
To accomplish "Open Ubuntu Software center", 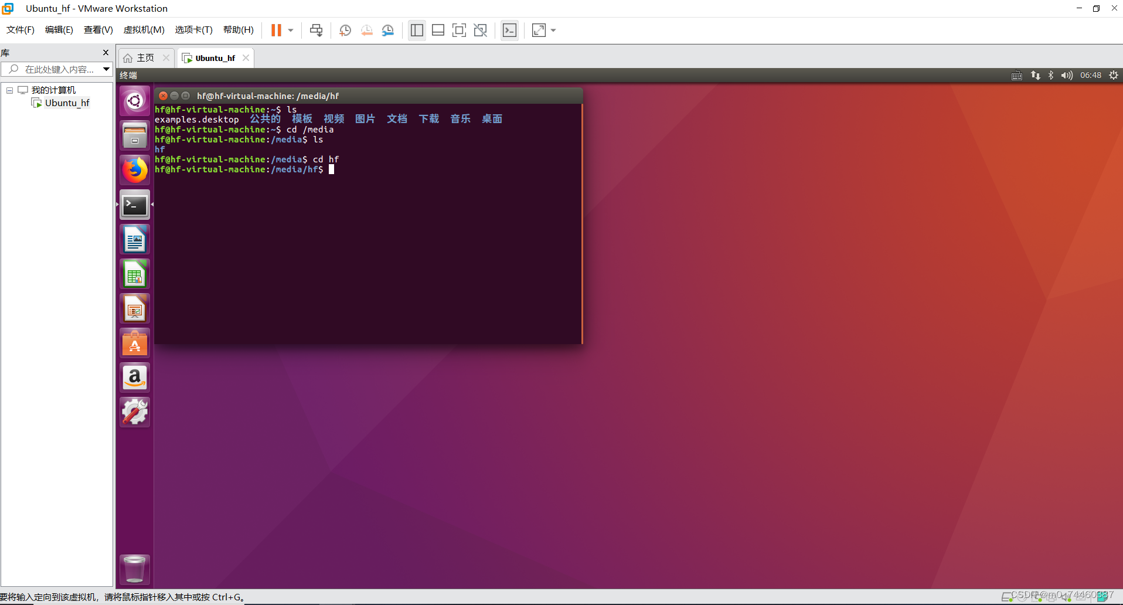I will pyautogui.click(x=135, y=343).
